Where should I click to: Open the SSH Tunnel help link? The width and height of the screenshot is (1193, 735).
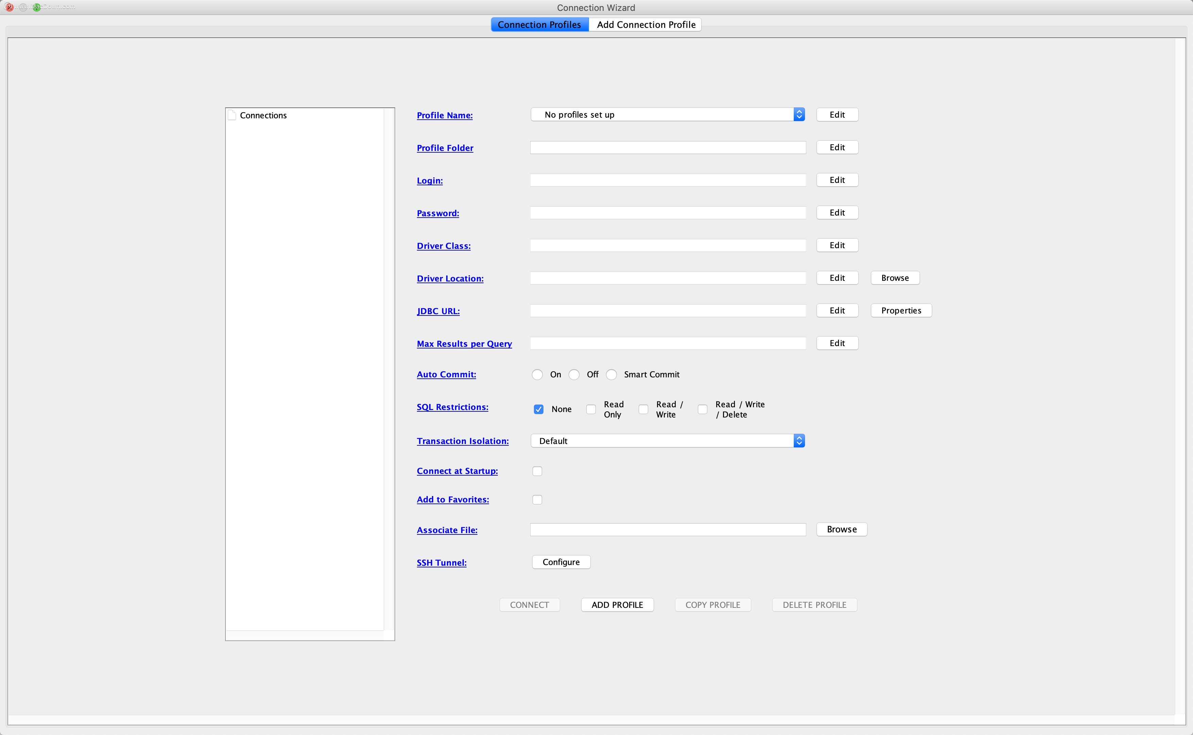pos(441,562)
